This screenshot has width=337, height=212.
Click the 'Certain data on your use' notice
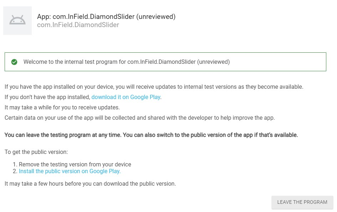[139, 118]
